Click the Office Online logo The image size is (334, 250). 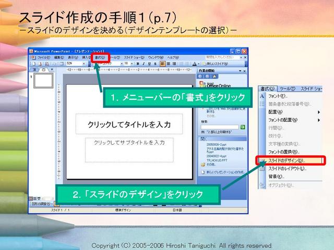tap(215, 84)
